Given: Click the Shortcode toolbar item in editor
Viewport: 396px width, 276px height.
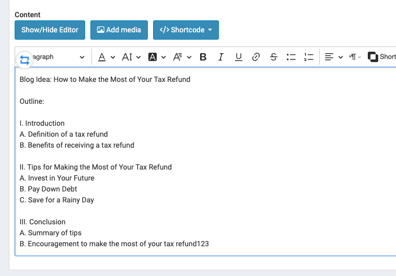Looking at the screenshot, I should pos(381,57).
